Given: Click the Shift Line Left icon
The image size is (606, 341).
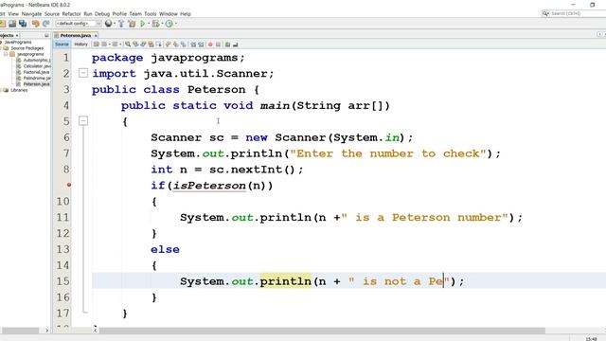Looking at the screenshot, I should 193,45.
